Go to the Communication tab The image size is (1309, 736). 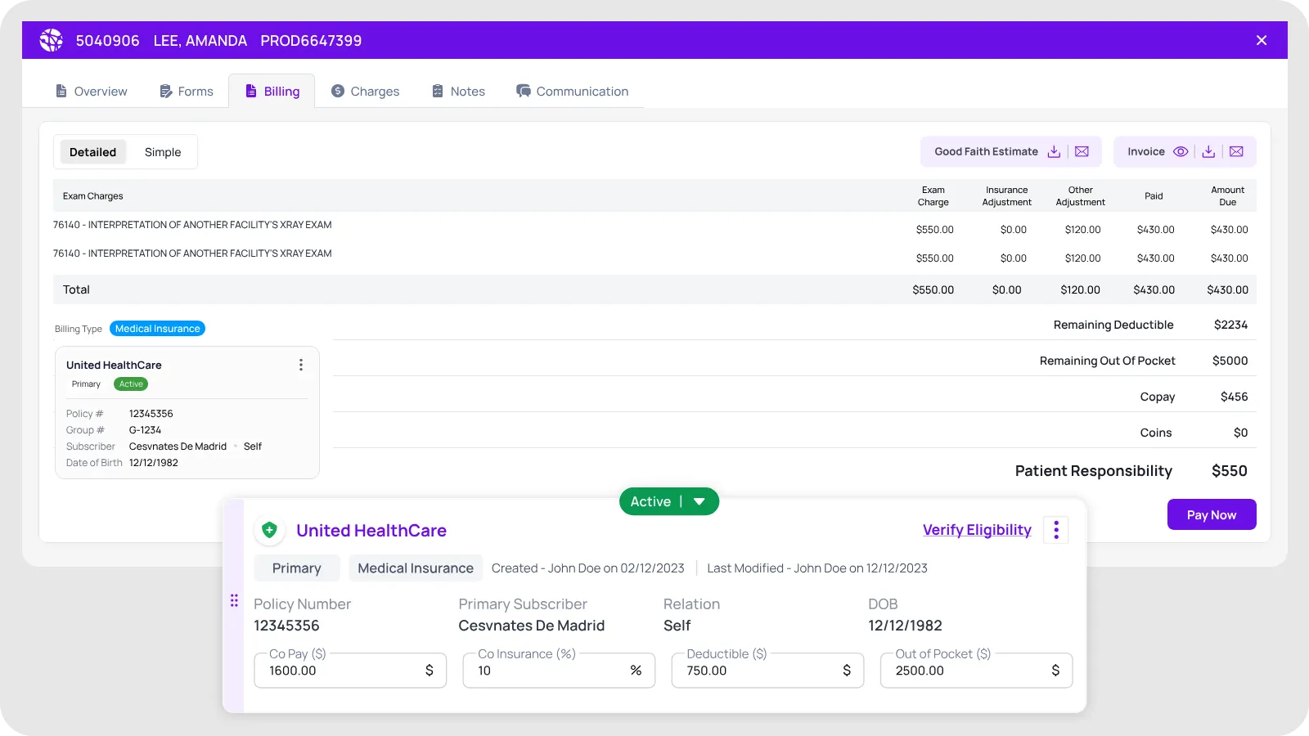pos(572,92)
